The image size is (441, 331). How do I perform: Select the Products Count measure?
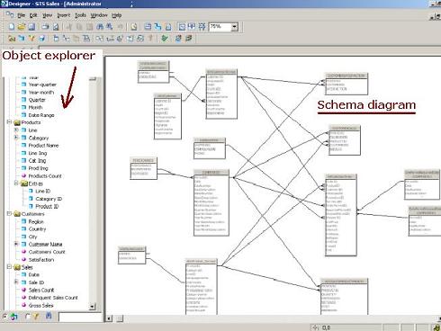coord(45,176)
